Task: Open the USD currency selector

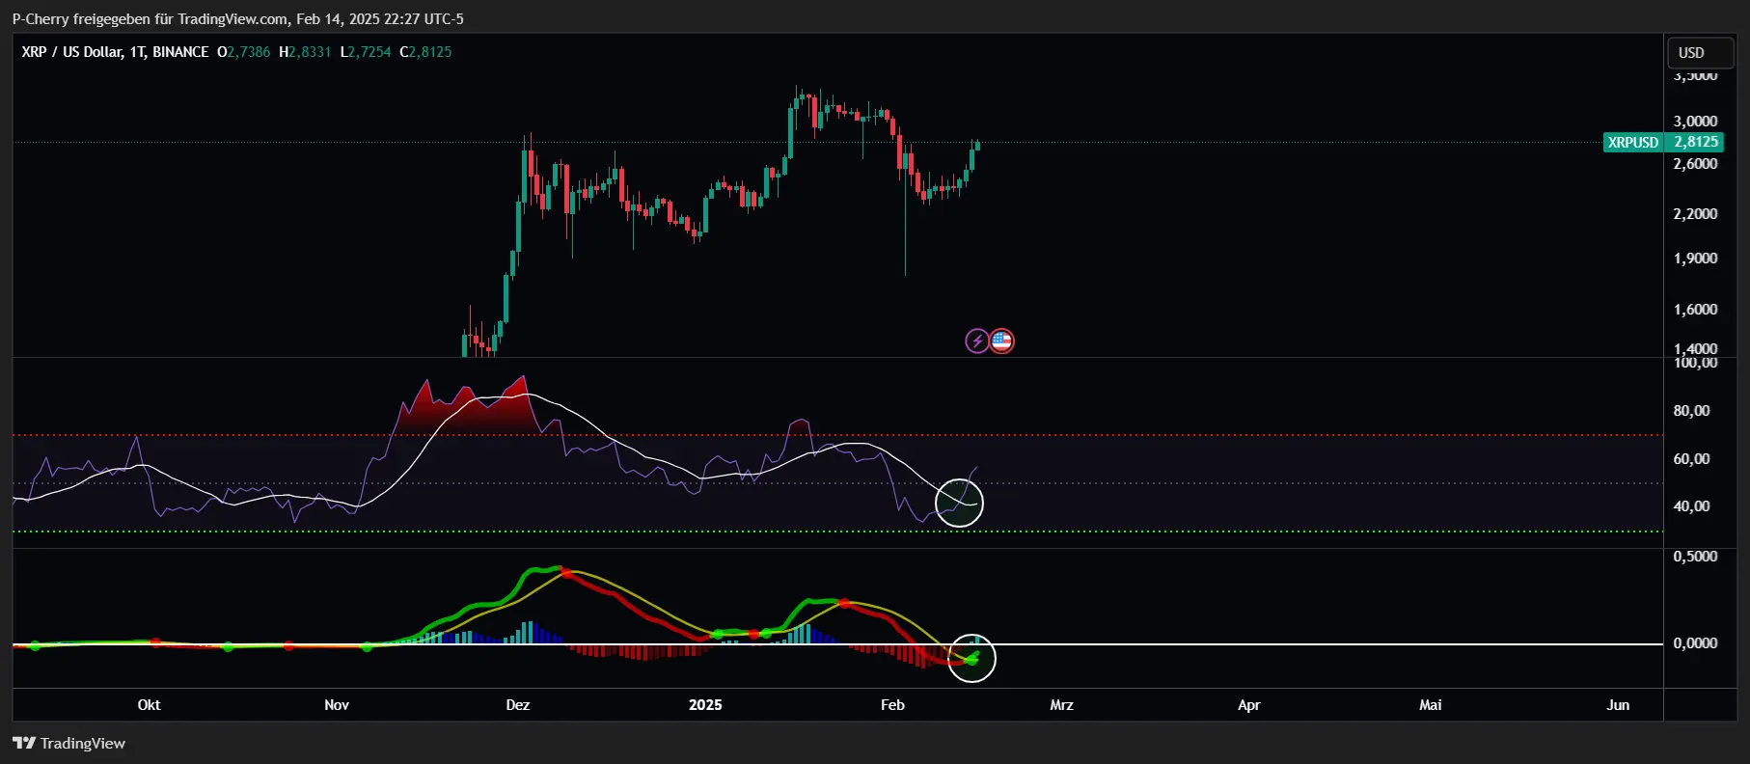Action: coord(1701,52)
